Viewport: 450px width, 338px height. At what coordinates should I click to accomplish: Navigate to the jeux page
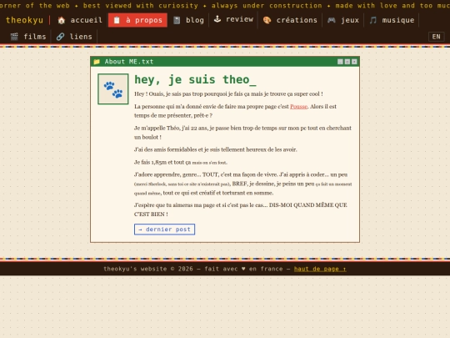click(x=343, y=20)
